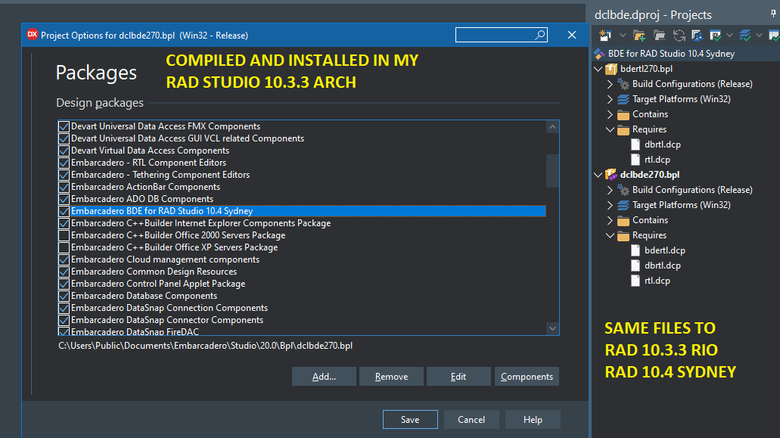
Task: Click Remove Project folder-minus icon
Action: tap(659, 36)
